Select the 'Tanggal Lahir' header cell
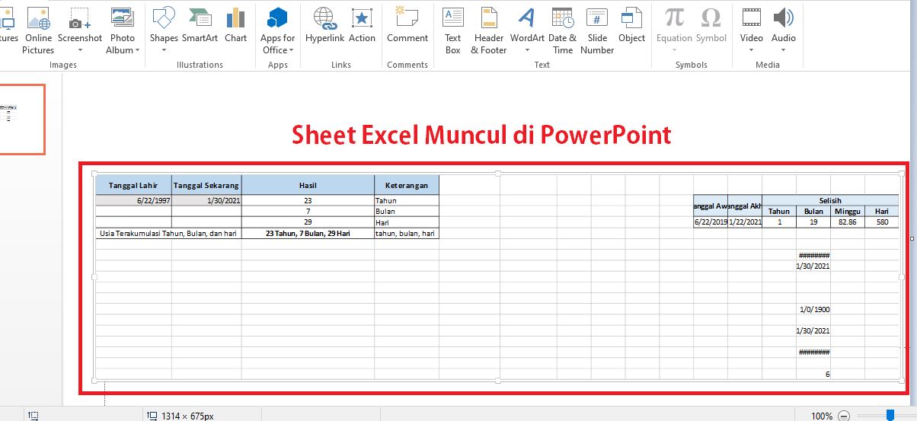917x421 pixels. [x=133, y=185]
